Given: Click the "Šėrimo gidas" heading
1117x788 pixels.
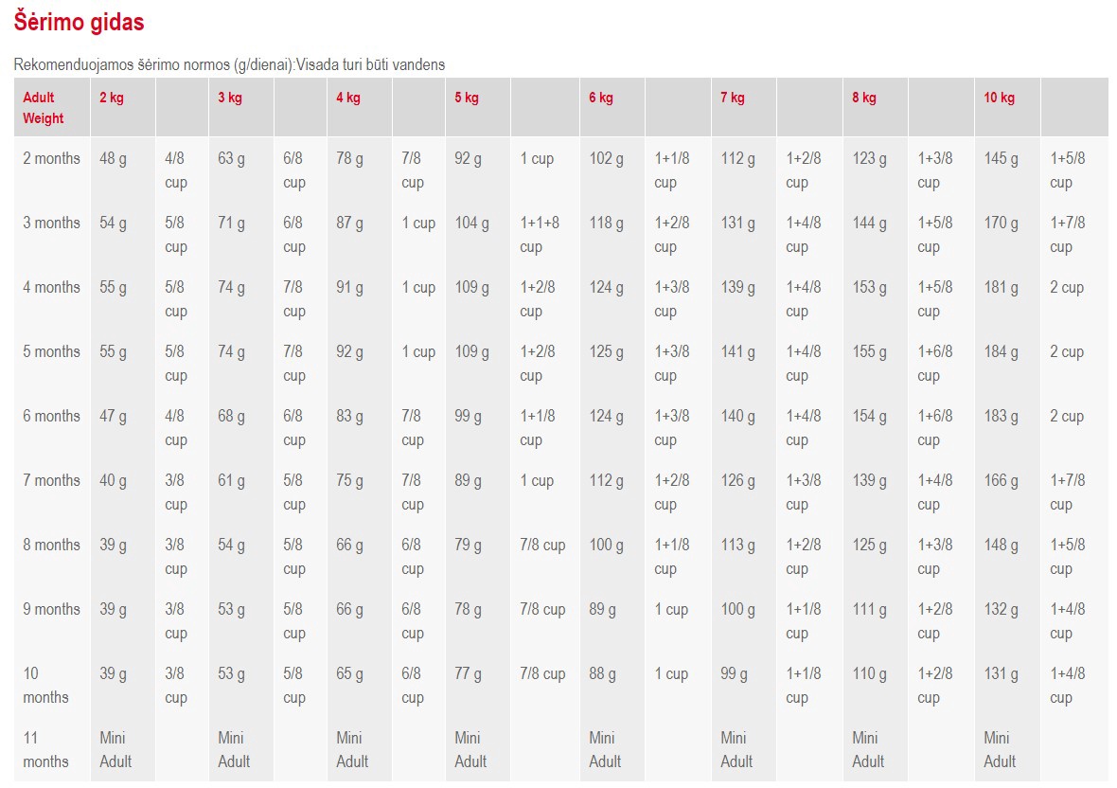Looking at the screenshot, I should click(79, 22).
